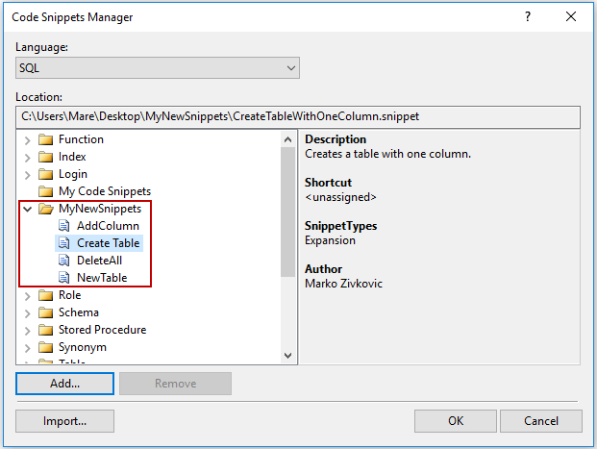This screenshot has height=449, width=597.
Task: Click the Create Table snippet icon
Action: [64, 243]
